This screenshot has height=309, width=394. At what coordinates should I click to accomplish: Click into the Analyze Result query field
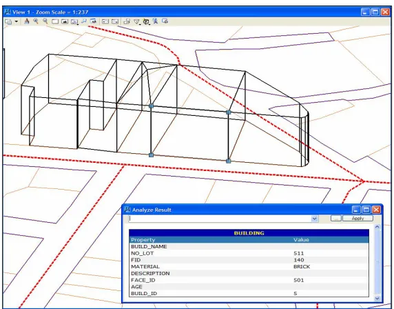point(220,219)
